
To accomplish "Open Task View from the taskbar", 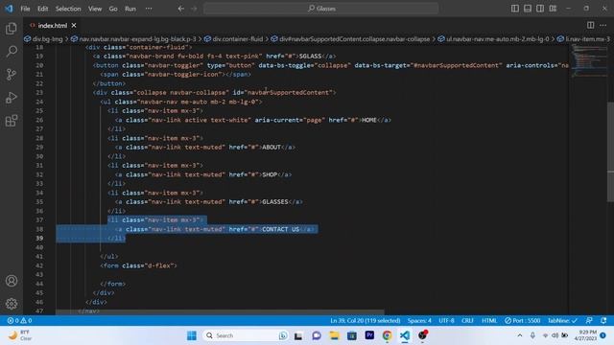I will pyautogui.click(x=298, y=335).
